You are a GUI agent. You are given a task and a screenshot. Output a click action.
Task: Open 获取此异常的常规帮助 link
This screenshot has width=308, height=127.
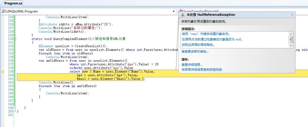[198, 45]
